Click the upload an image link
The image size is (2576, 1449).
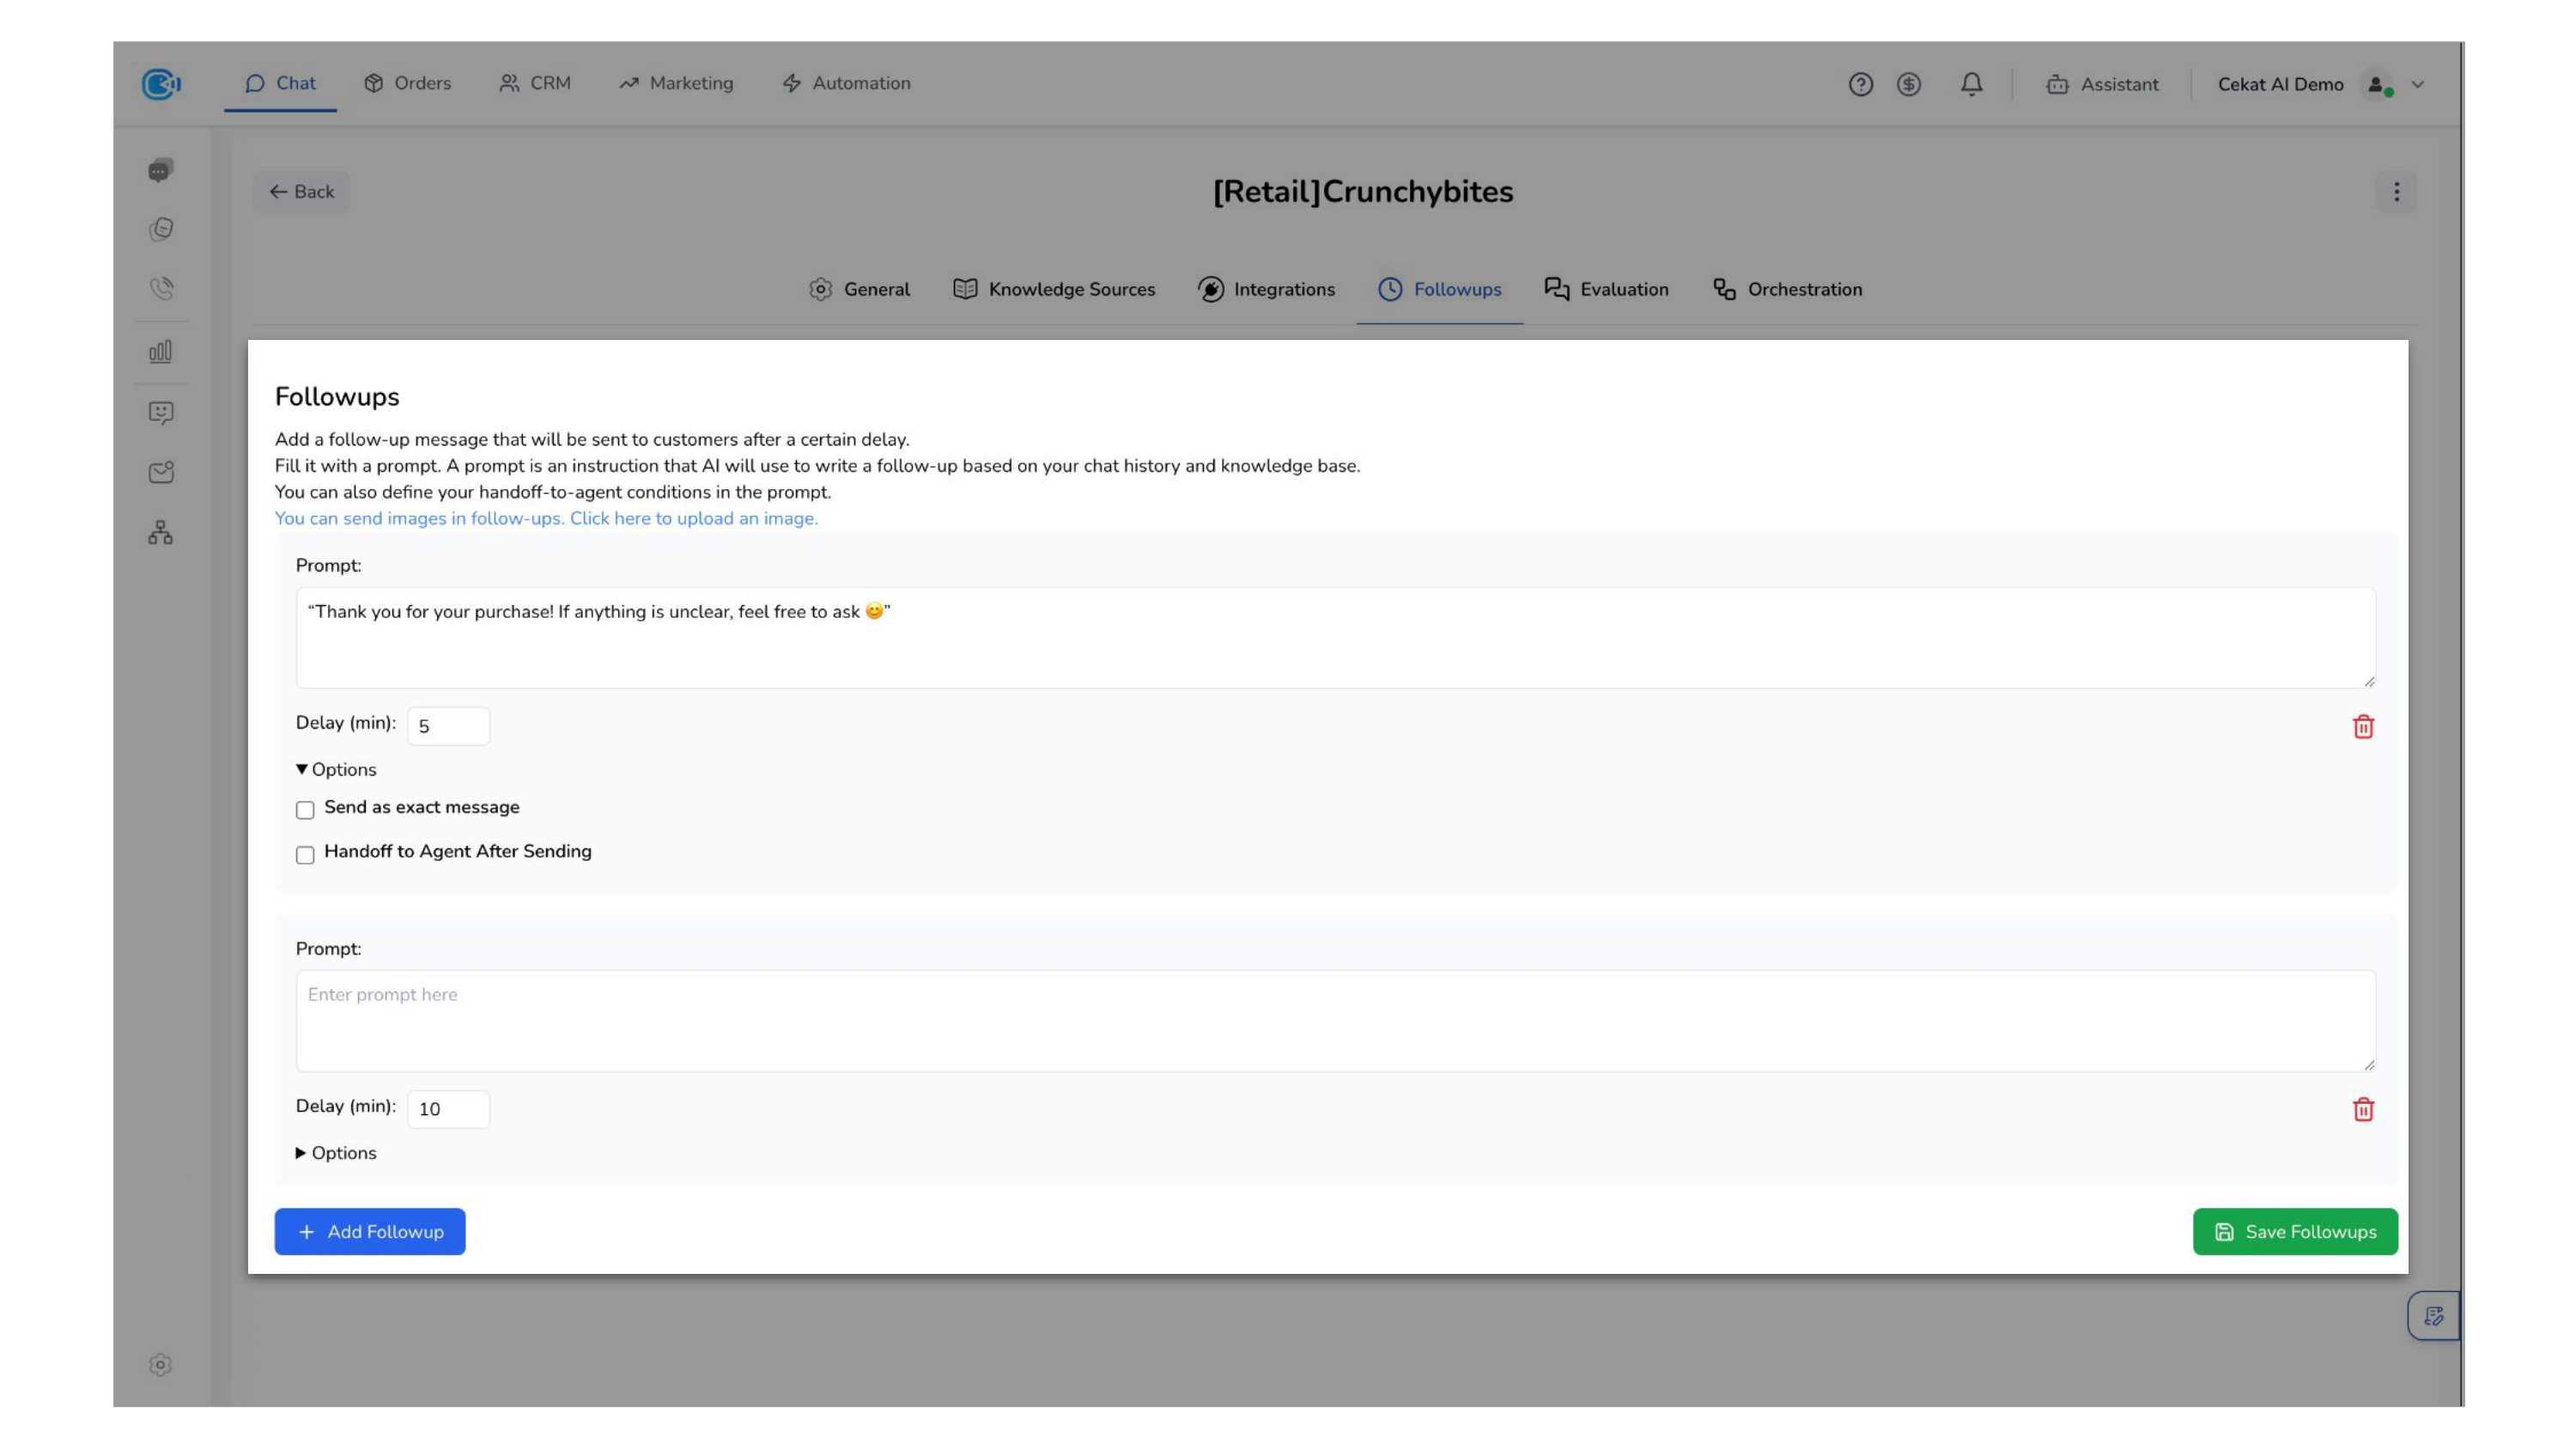pos(546,518)
